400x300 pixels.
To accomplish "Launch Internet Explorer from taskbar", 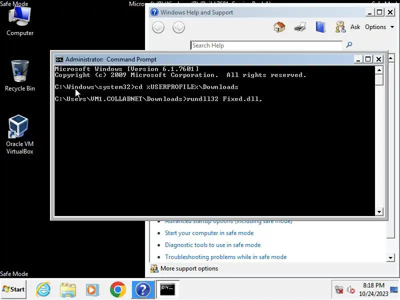I will tap(43, 289).
